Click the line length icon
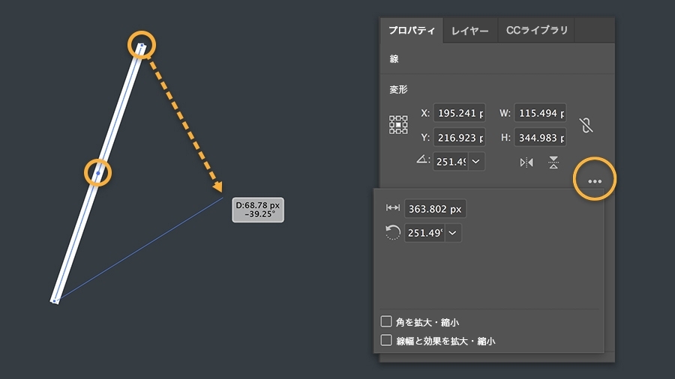The width and height of the screenshot is (675, 379). click(x=392, y=209)
